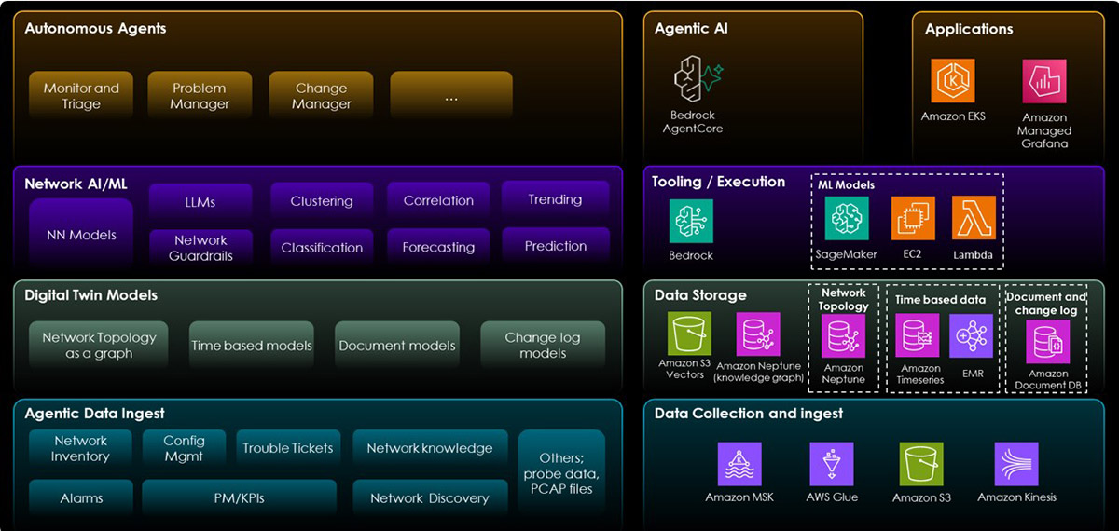Screen dimensions: 1119x531
Task: Select the Network knowledge box
Action: click(430, 448)
